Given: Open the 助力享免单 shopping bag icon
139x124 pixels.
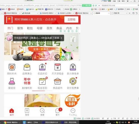Looking at the screenshot, I should pos(73,67).
